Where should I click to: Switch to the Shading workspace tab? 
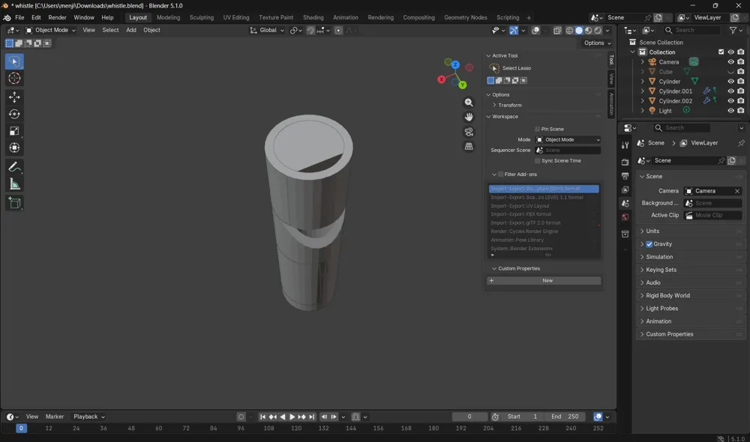pyautogui.click(x=313, y=18)
